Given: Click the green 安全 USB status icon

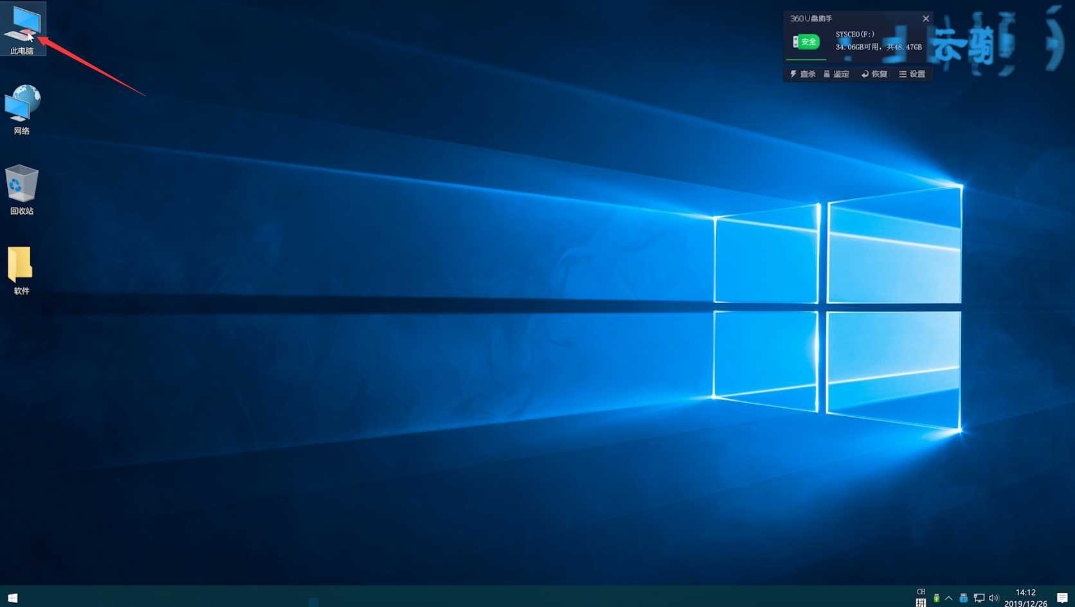Looking at the screenshot, I should tap(806, 42).
